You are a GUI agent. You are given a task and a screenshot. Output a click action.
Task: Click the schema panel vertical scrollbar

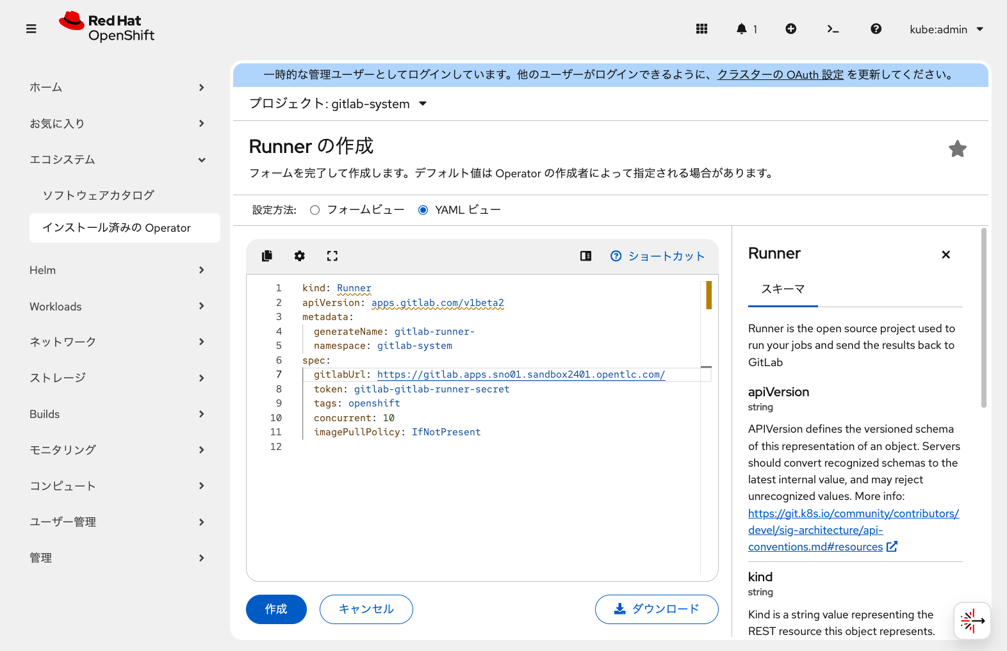coord(984,317)
